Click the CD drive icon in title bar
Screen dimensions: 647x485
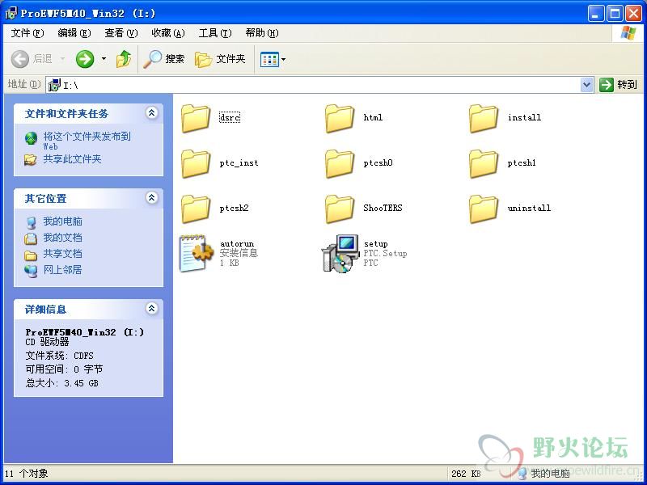11,13
